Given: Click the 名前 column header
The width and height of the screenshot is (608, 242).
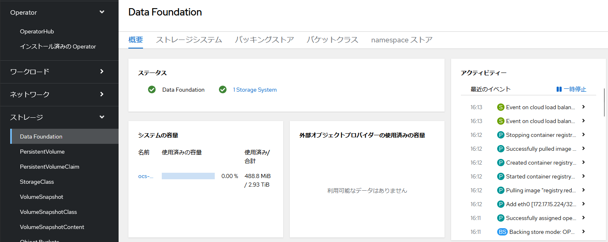Looking at the screenshot, I should click(x=144, y=152).
